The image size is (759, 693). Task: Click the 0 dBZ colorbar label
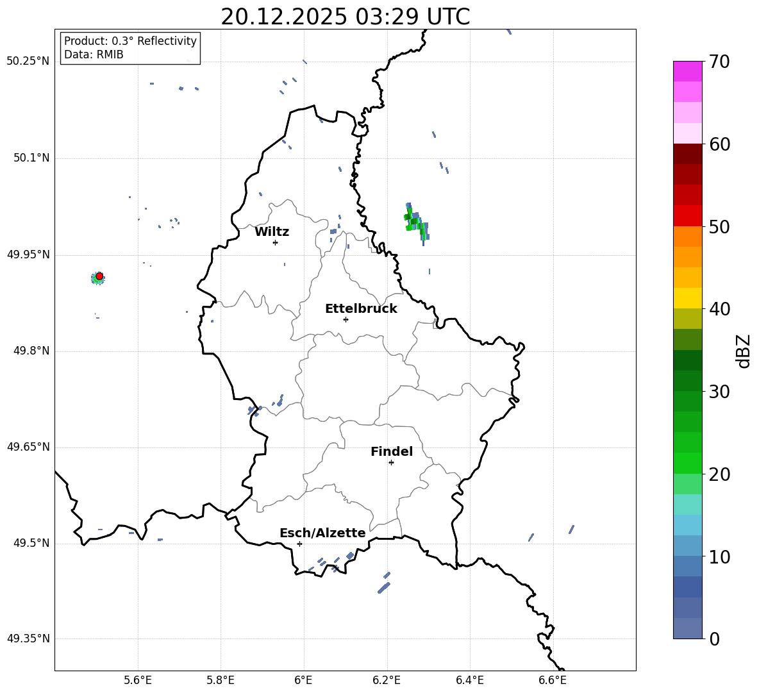coord(714,639)
